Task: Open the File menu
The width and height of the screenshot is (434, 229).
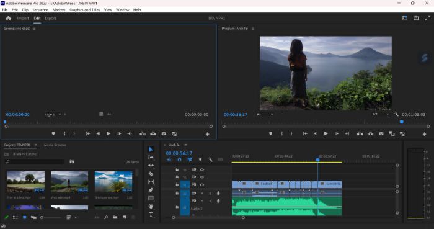Action: click(5, 10)
